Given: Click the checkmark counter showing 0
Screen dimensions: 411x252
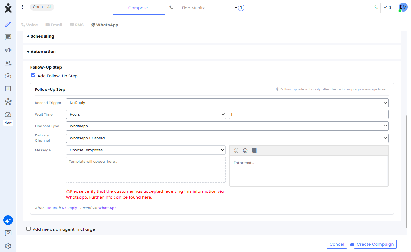Looking at the screenshot, I should pyautogui.click(x=387, y=7).
